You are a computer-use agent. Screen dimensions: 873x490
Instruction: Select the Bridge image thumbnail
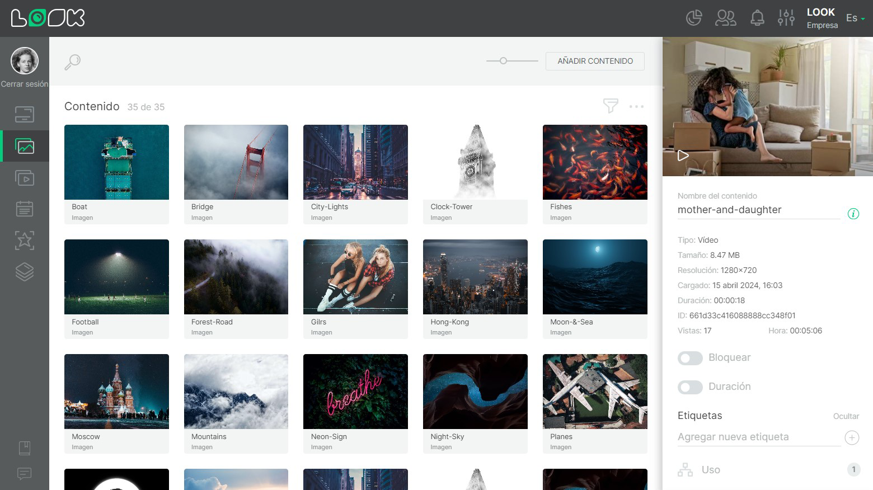(x=236, y=162)
